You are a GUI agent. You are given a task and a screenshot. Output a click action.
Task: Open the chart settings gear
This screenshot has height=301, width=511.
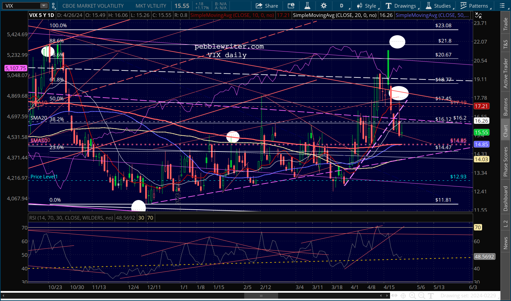pyautogui.click(x=324, y=6)
